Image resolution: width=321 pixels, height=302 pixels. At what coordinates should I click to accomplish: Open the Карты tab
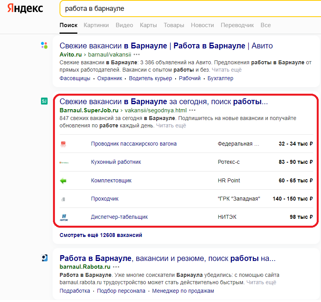[149, 25]
